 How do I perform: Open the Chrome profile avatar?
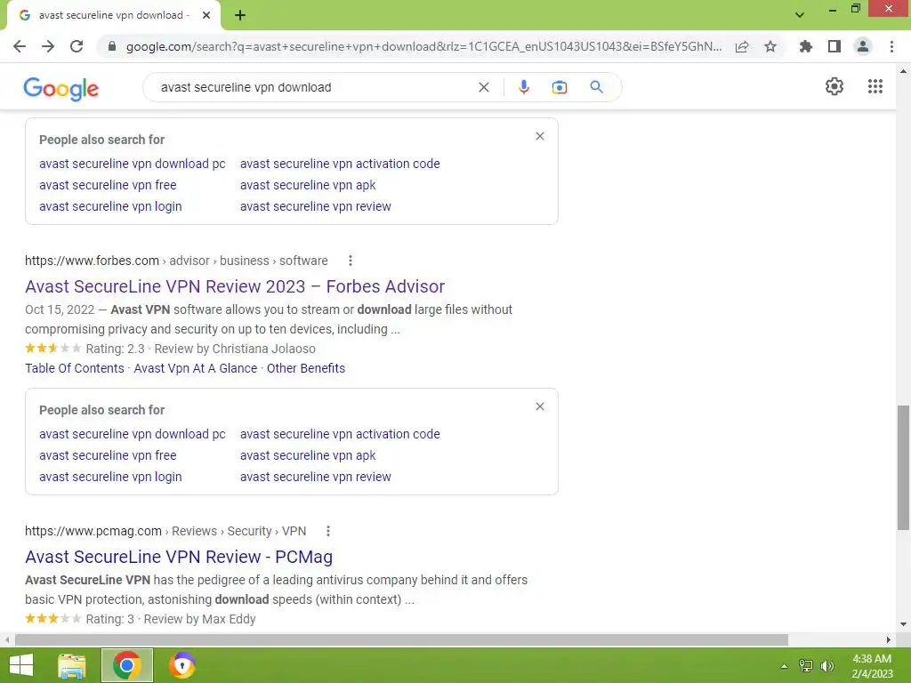point(863,46)
